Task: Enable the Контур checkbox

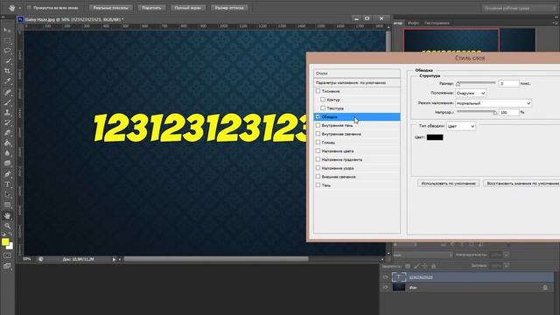Action: [x=323, y=100]
